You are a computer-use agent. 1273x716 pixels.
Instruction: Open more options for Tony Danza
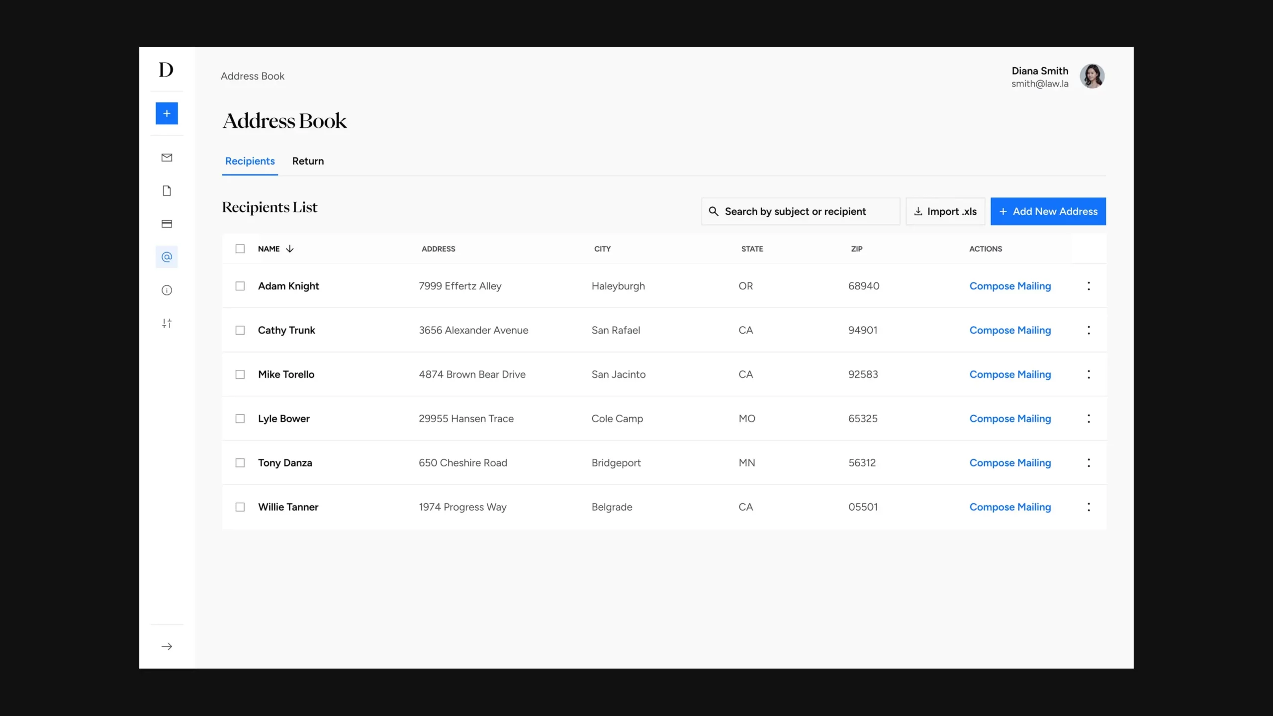click(x=1089, y=463)
